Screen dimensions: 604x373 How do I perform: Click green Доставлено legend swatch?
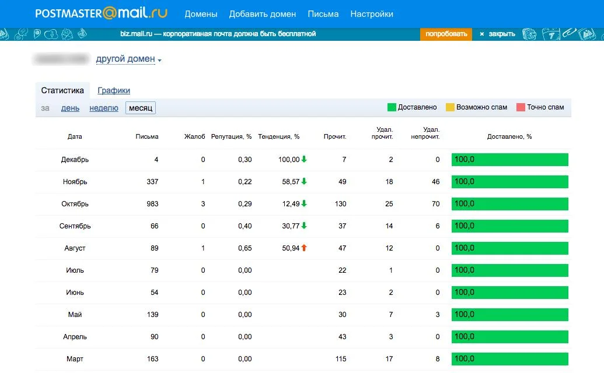(392, 107)
